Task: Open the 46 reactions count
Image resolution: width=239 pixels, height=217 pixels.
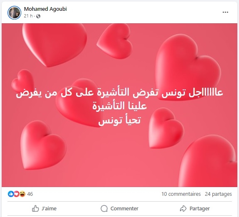Action: point(30,194)
